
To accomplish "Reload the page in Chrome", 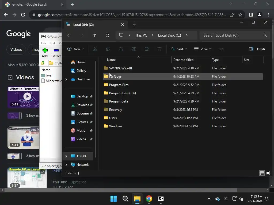I will click(23, 15).
